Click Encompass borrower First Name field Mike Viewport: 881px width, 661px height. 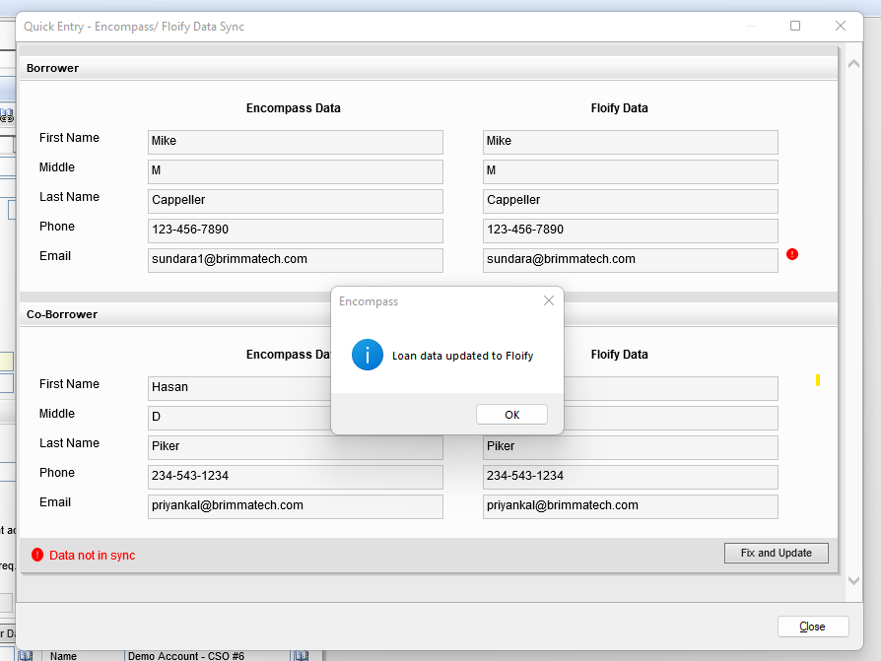[295, 141]
